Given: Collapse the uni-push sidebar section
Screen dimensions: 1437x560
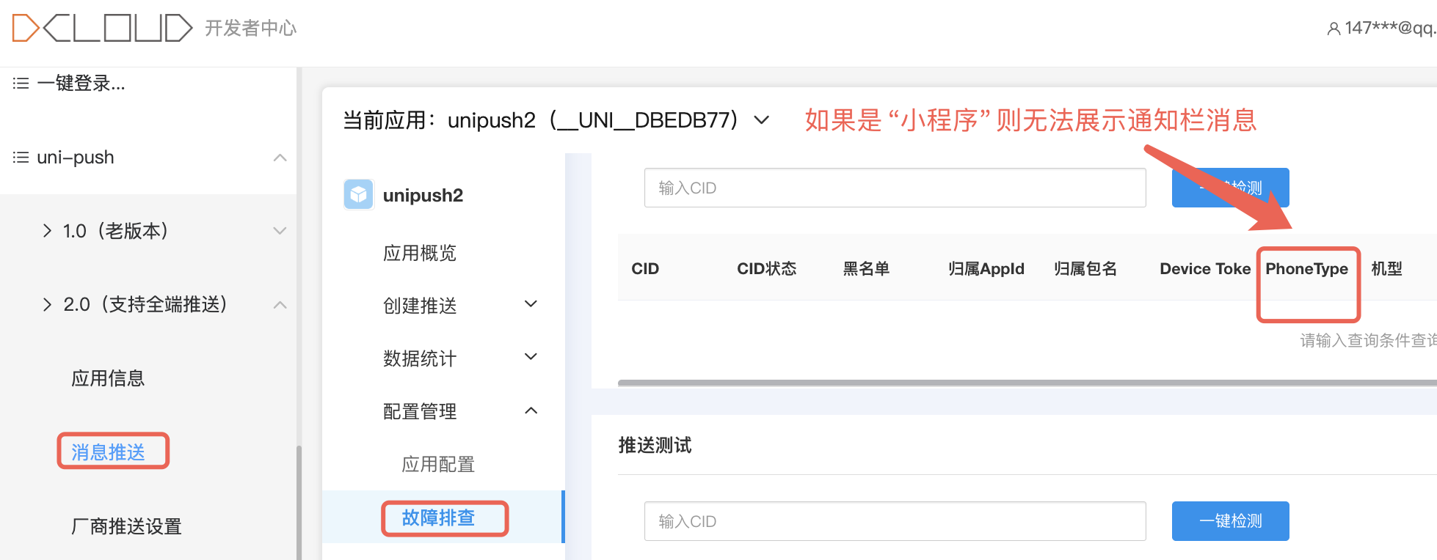Looking at the screenshot, I should point(280,158).
